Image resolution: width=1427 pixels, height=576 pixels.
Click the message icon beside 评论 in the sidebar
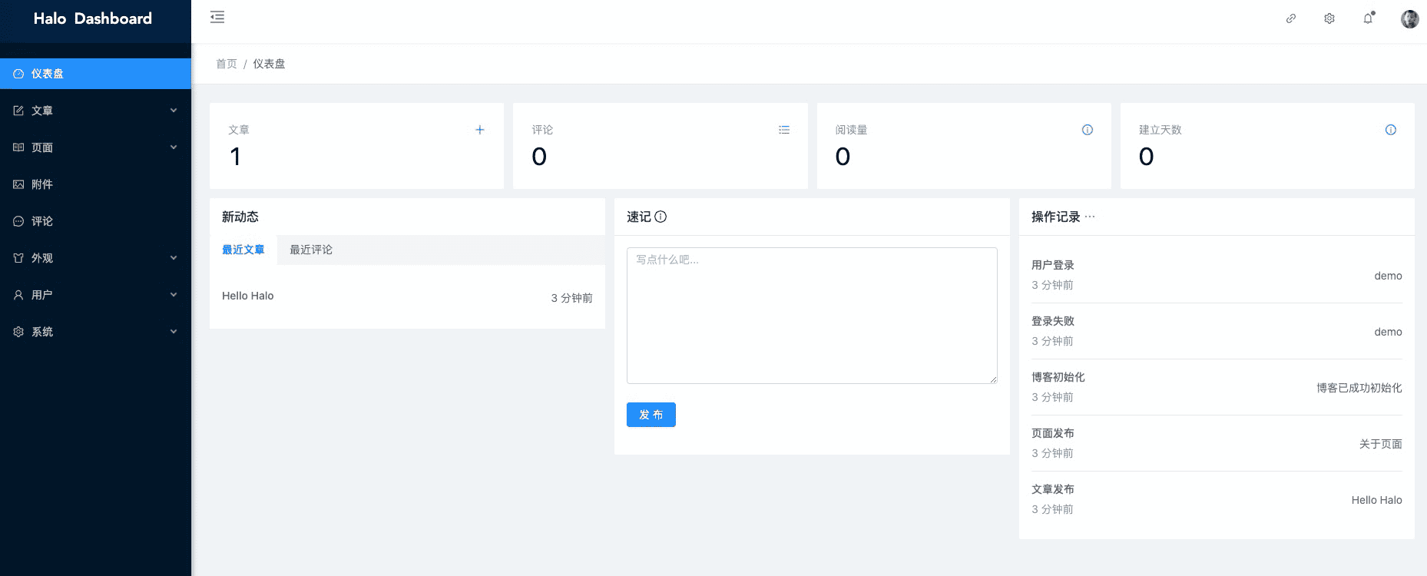point(18,221)
